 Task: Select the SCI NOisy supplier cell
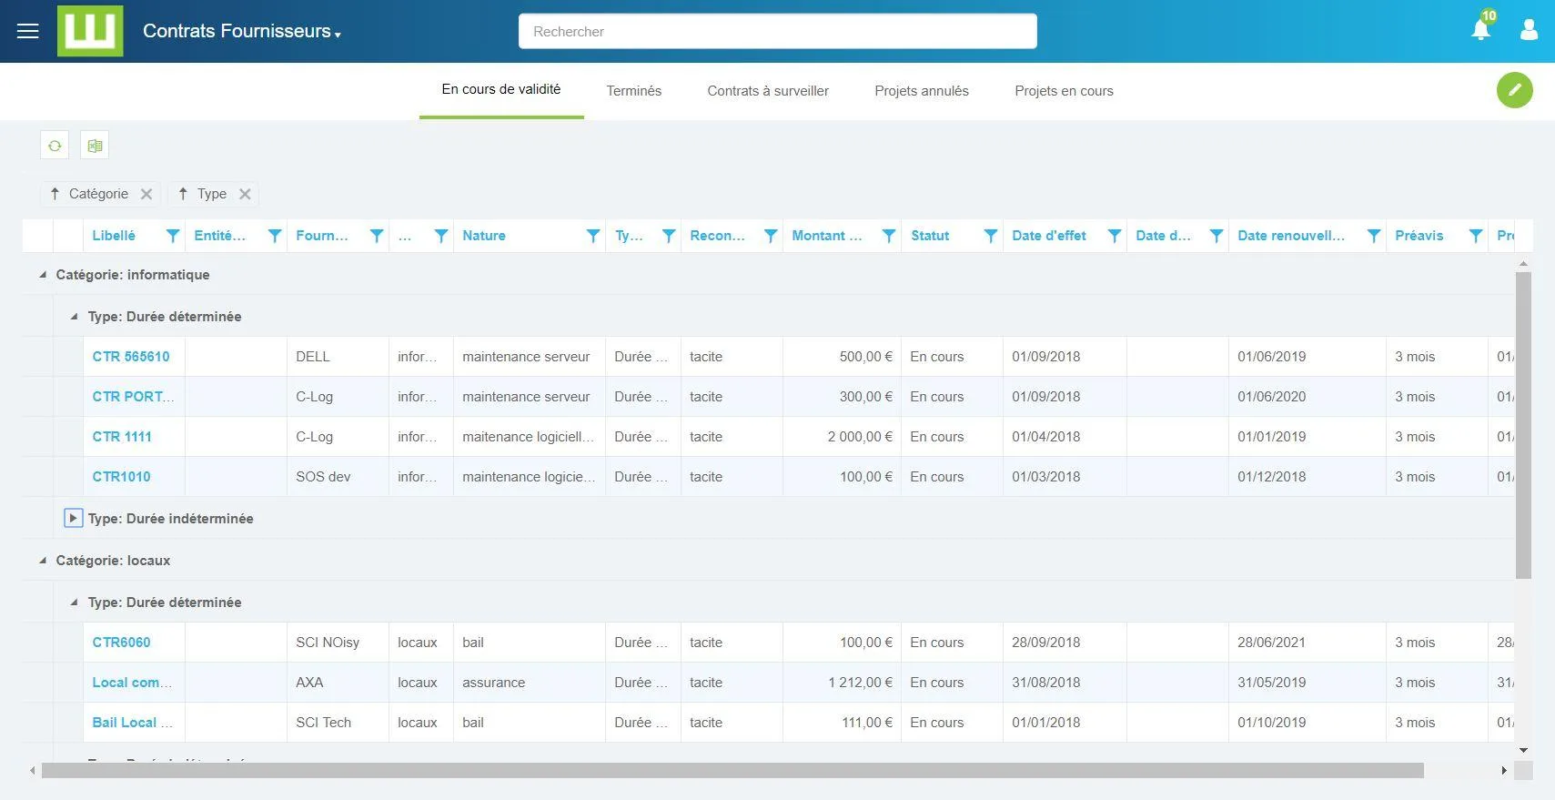338,643
